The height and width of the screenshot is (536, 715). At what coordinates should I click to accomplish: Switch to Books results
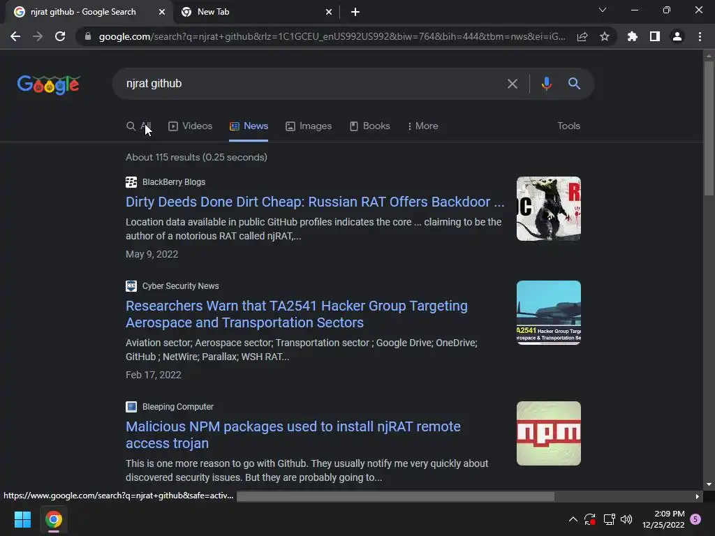pyautogui.click(x=370, y=126)
